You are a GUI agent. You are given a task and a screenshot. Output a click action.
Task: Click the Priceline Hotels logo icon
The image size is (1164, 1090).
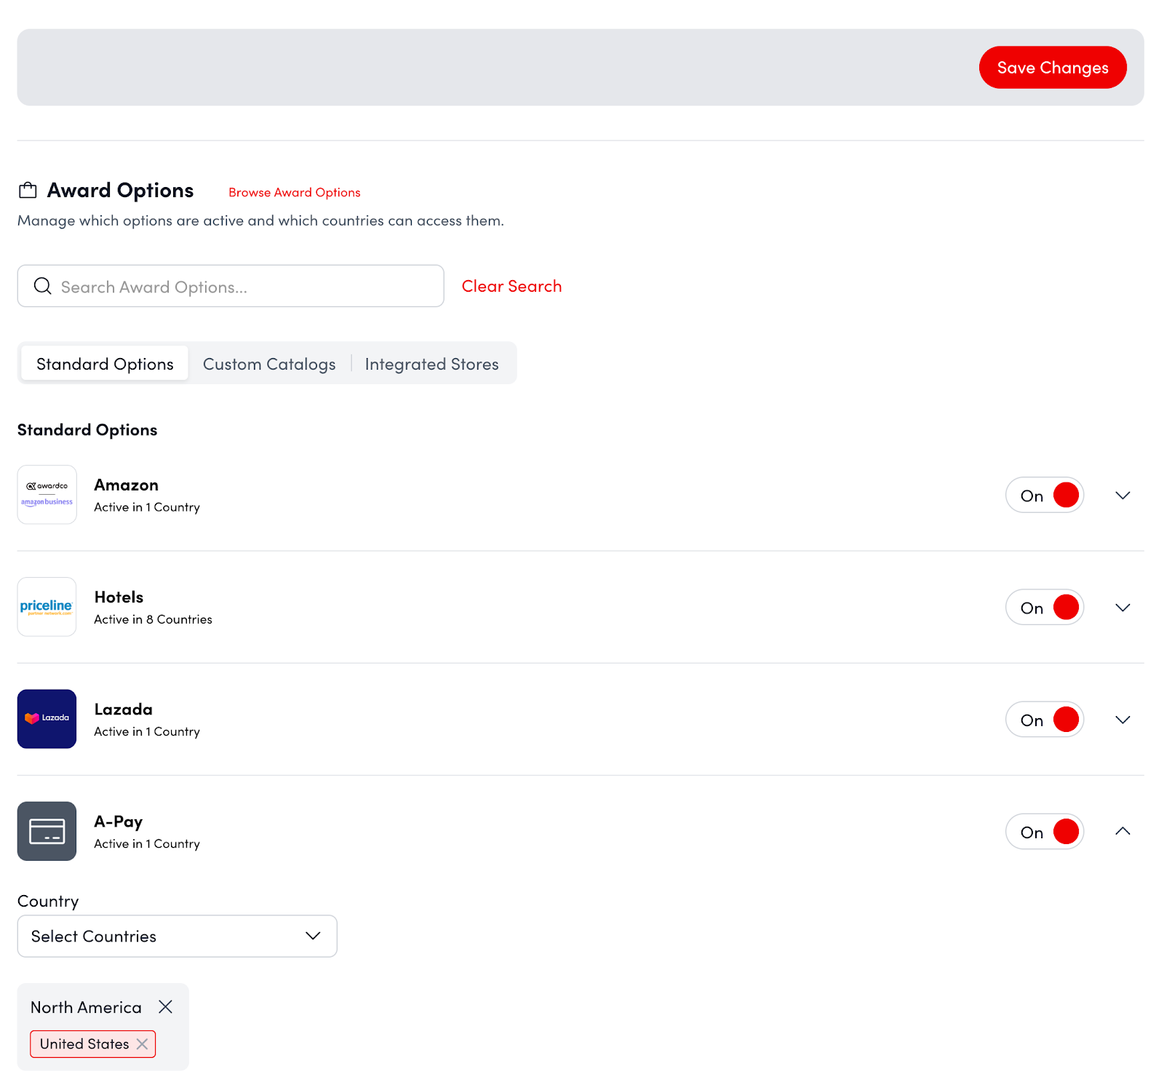pyautogui.click(x=47, y=607)
